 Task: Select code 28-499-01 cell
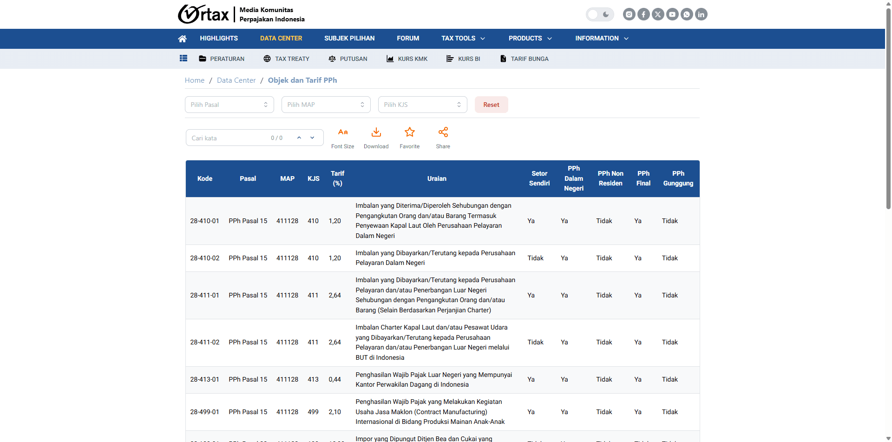(x=205, y=412)
